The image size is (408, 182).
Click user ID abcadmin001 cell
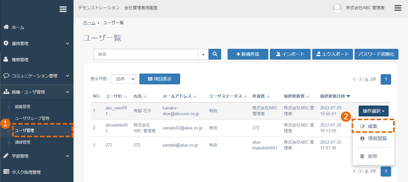click(x=116, y=128)
